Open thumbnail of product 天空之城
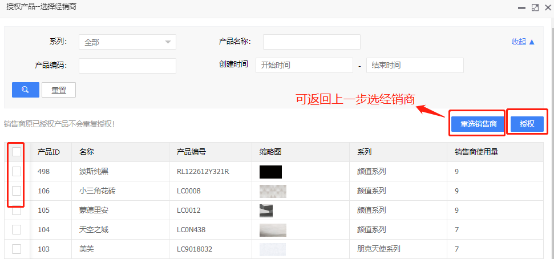554x259 pixels. coord(273,230)
